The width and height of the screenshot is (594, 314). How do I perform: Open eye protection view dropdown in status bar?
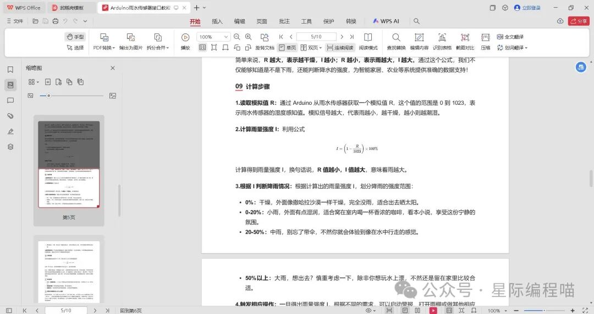click(x=371, y=311)
